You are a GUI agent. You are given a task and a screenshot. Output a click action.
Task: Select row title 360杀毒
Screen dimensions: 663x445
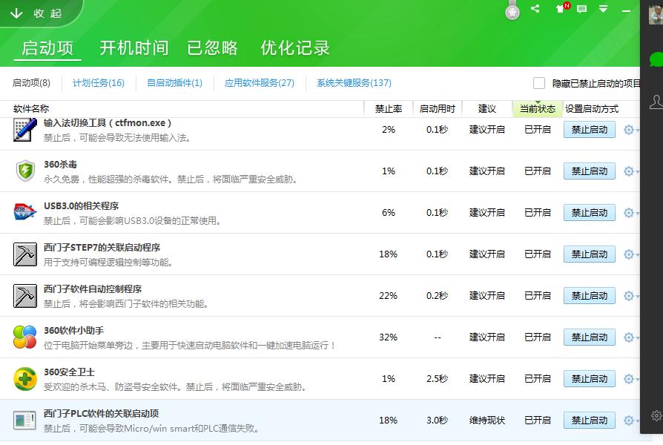[x=61, y=164]
